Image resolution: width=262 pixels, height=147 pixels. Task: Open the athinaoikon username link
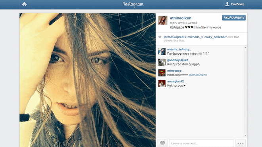tap(181, 18)
